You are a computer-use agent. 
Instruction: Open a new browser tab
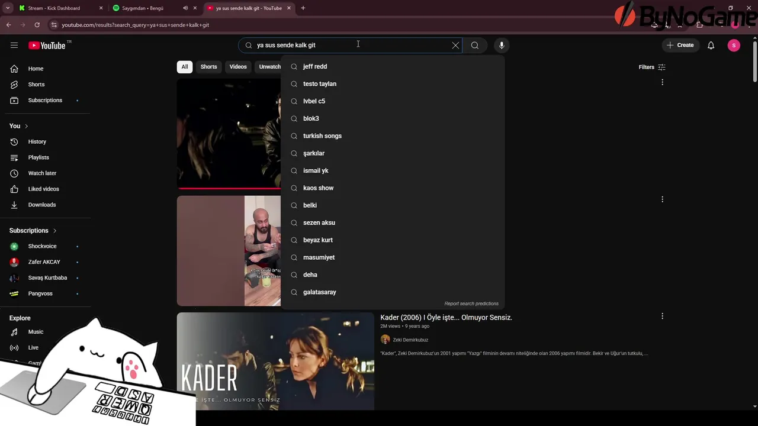tap(303, 8)
